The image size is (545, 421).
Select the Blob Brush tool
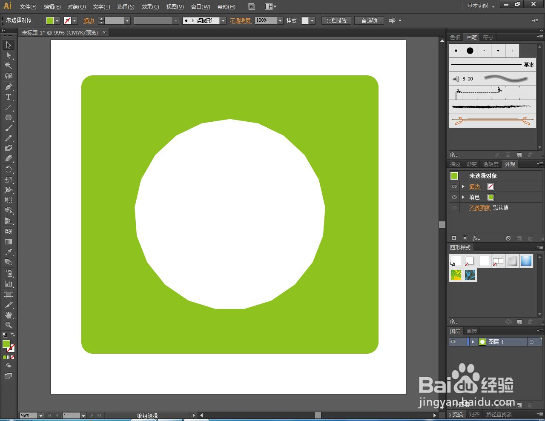[x=9, y=148]
